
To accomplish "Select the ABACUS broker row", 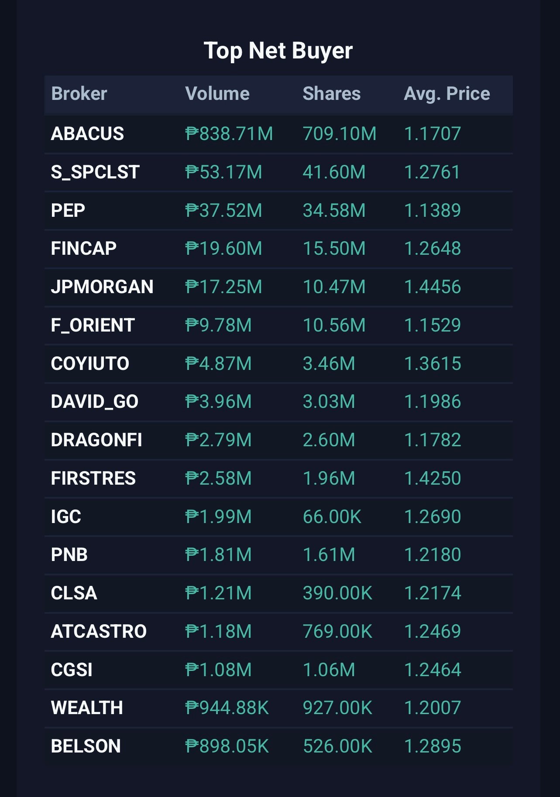I will 278,134.
